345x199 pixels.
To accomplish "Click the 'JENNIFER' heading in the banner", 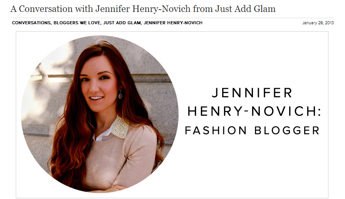I will (x=252, y=93).
